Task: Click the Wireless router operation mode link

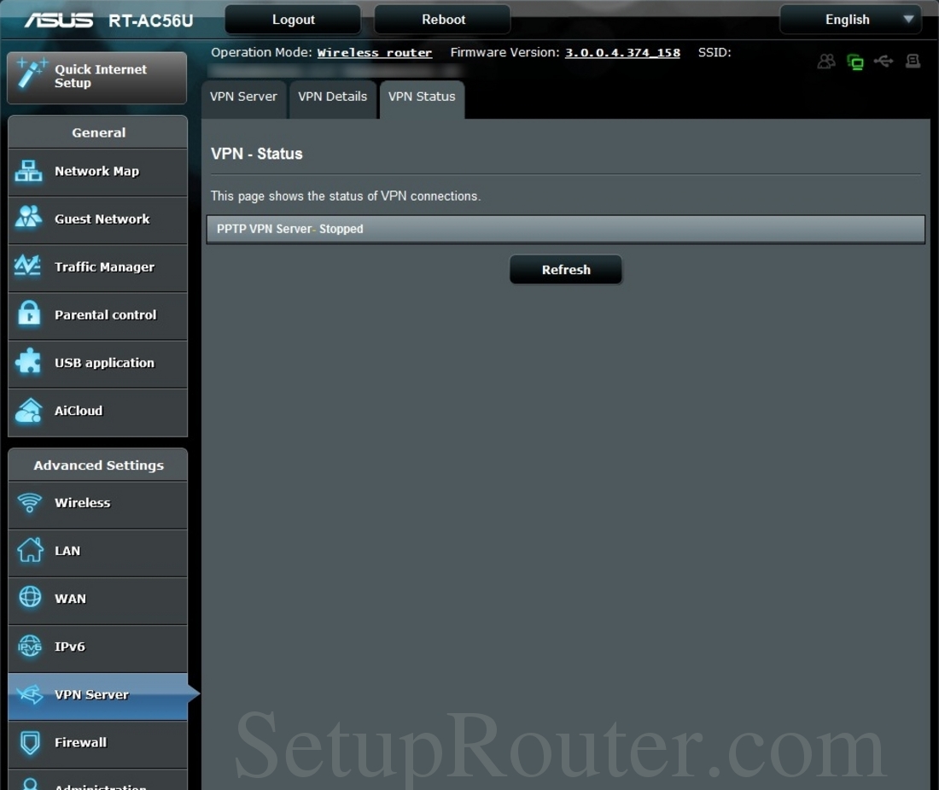Action: (374, 53)
